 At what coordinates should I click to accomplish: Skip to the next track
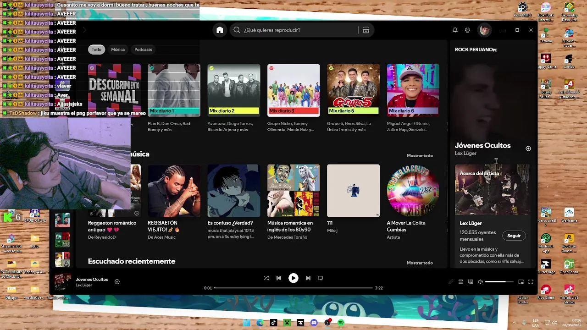pos(308,278)
